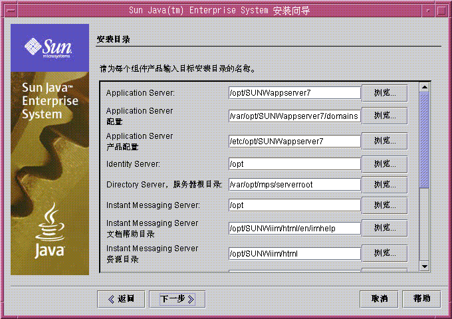Click the Application Server: label
This screenshot has width=452, height=319.
tap(140, 93)
